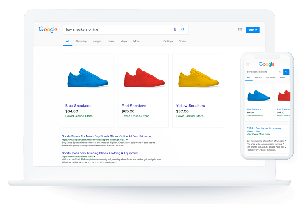Viewport: 308px width, 204px height.
Task: Click Ecwid Online Store under phone's Blue Sneakers
Action: click(x=255, y=116)
